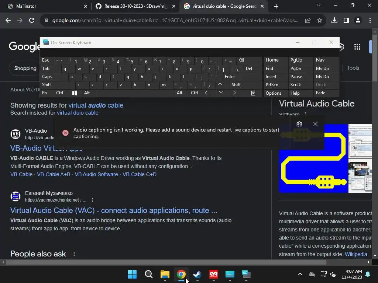Click Esc key on On-Screen Keyboard
The height and width of the screenshot is (283, 378).
[47, 60]
